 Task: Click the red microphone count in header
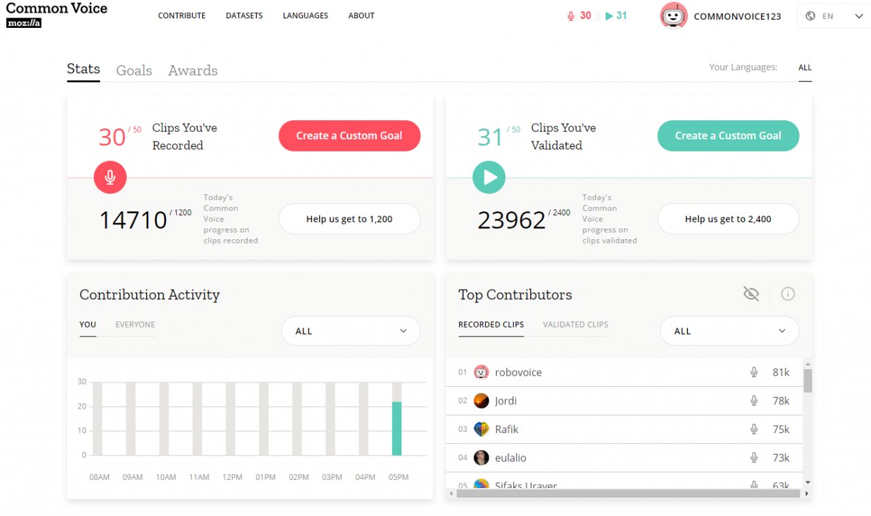579,16
